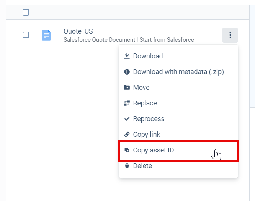
Task: Click the Copy asset ID icon
Action: click(127, 150)
